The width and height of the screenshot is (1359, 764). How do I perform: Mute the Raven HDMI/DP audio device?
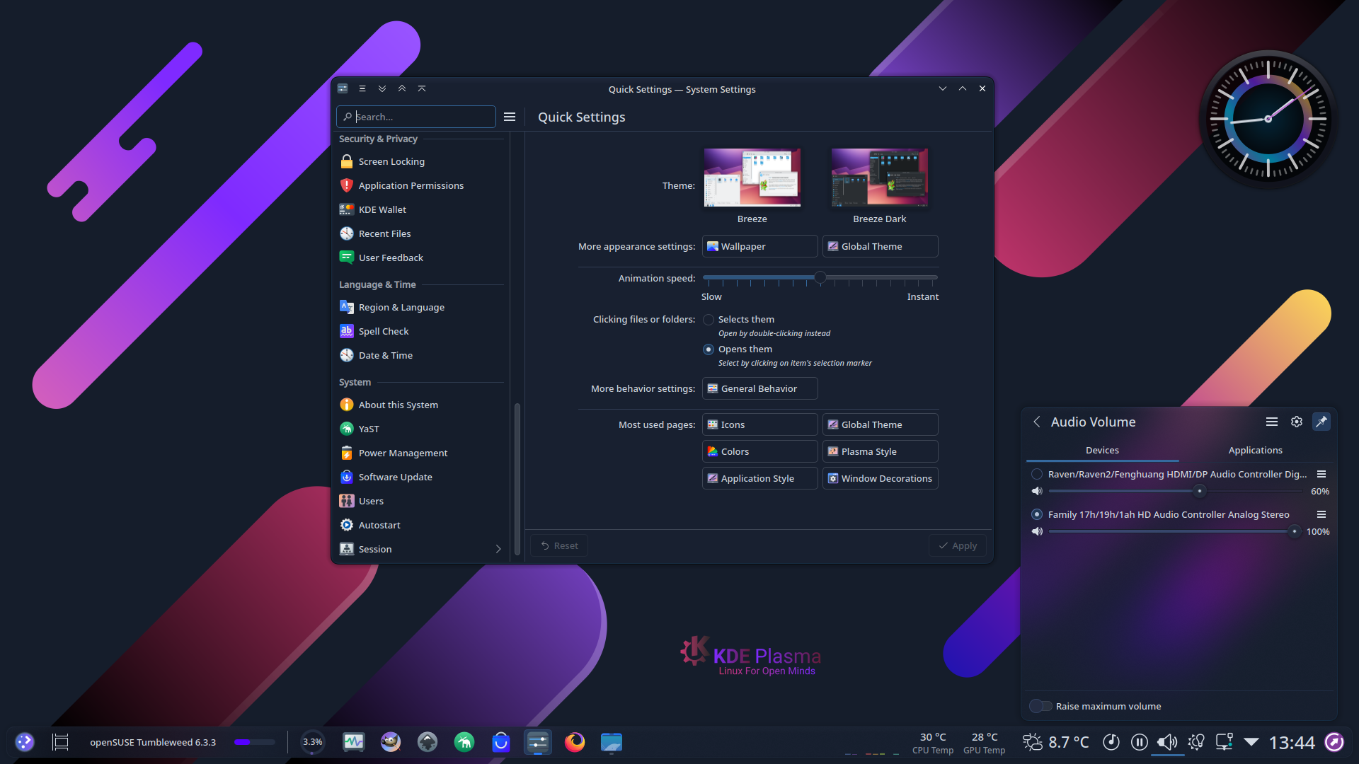click(1037, 491)
